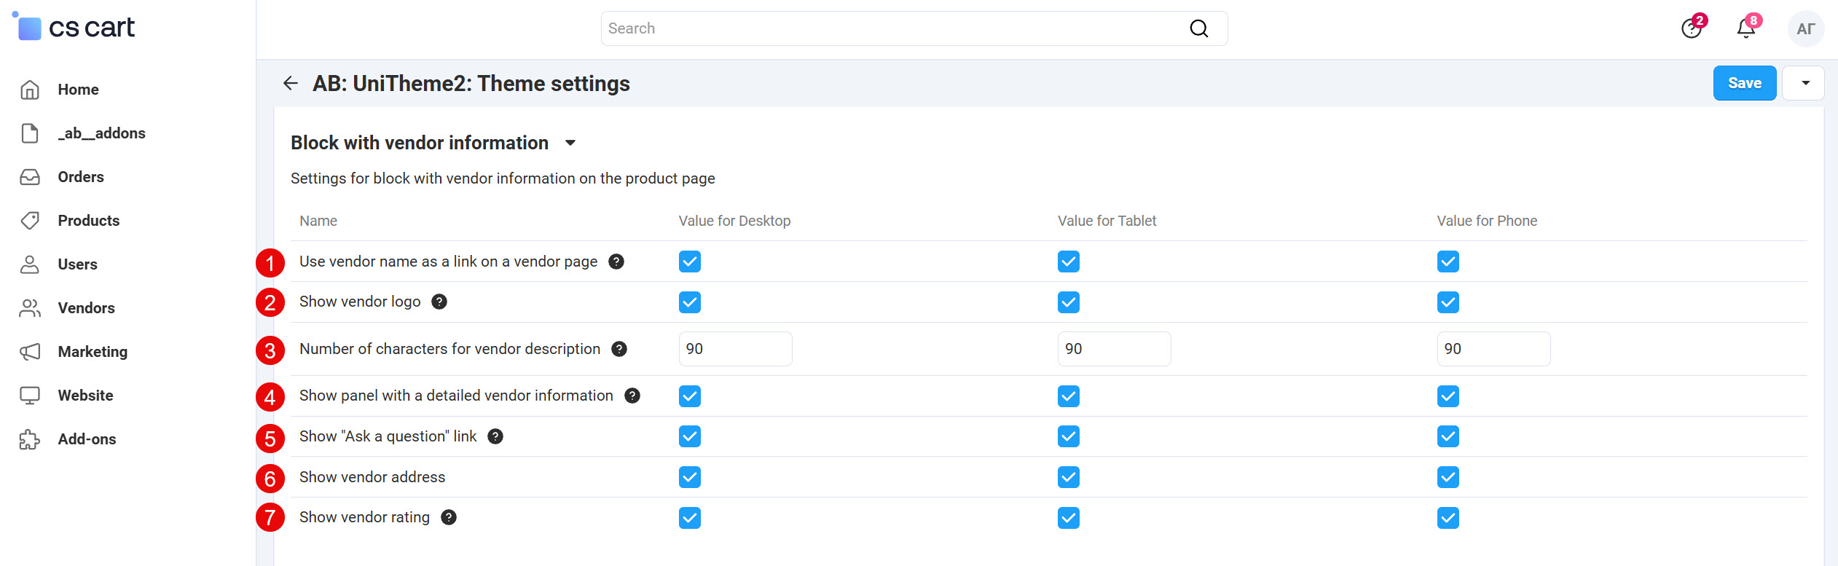The width and height of the screenshot is (1838, 566).
Task: Click the Website monitor icon
Action: point(30,396)
